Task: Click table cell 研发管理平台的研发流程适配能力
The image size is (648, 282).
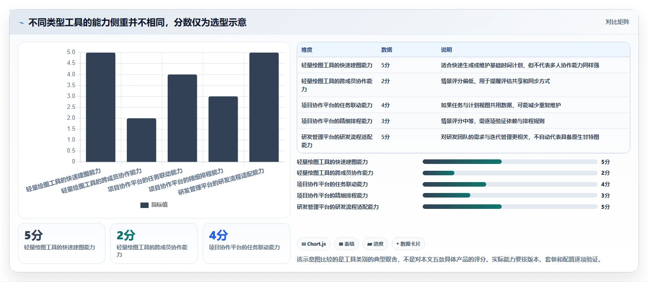Action: 337,141
